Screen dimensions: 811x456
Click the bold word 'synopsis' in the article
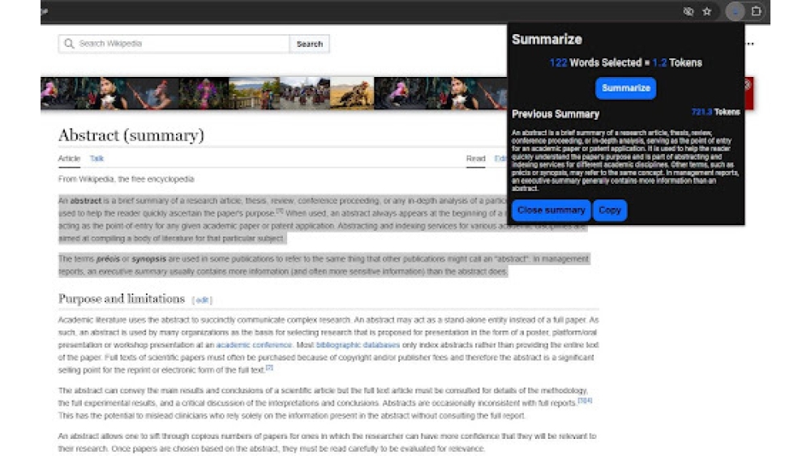[149, 258]
